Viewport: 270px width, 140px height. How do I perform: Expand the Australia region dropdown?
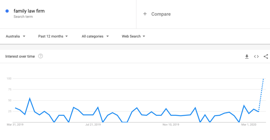(16, 36)
